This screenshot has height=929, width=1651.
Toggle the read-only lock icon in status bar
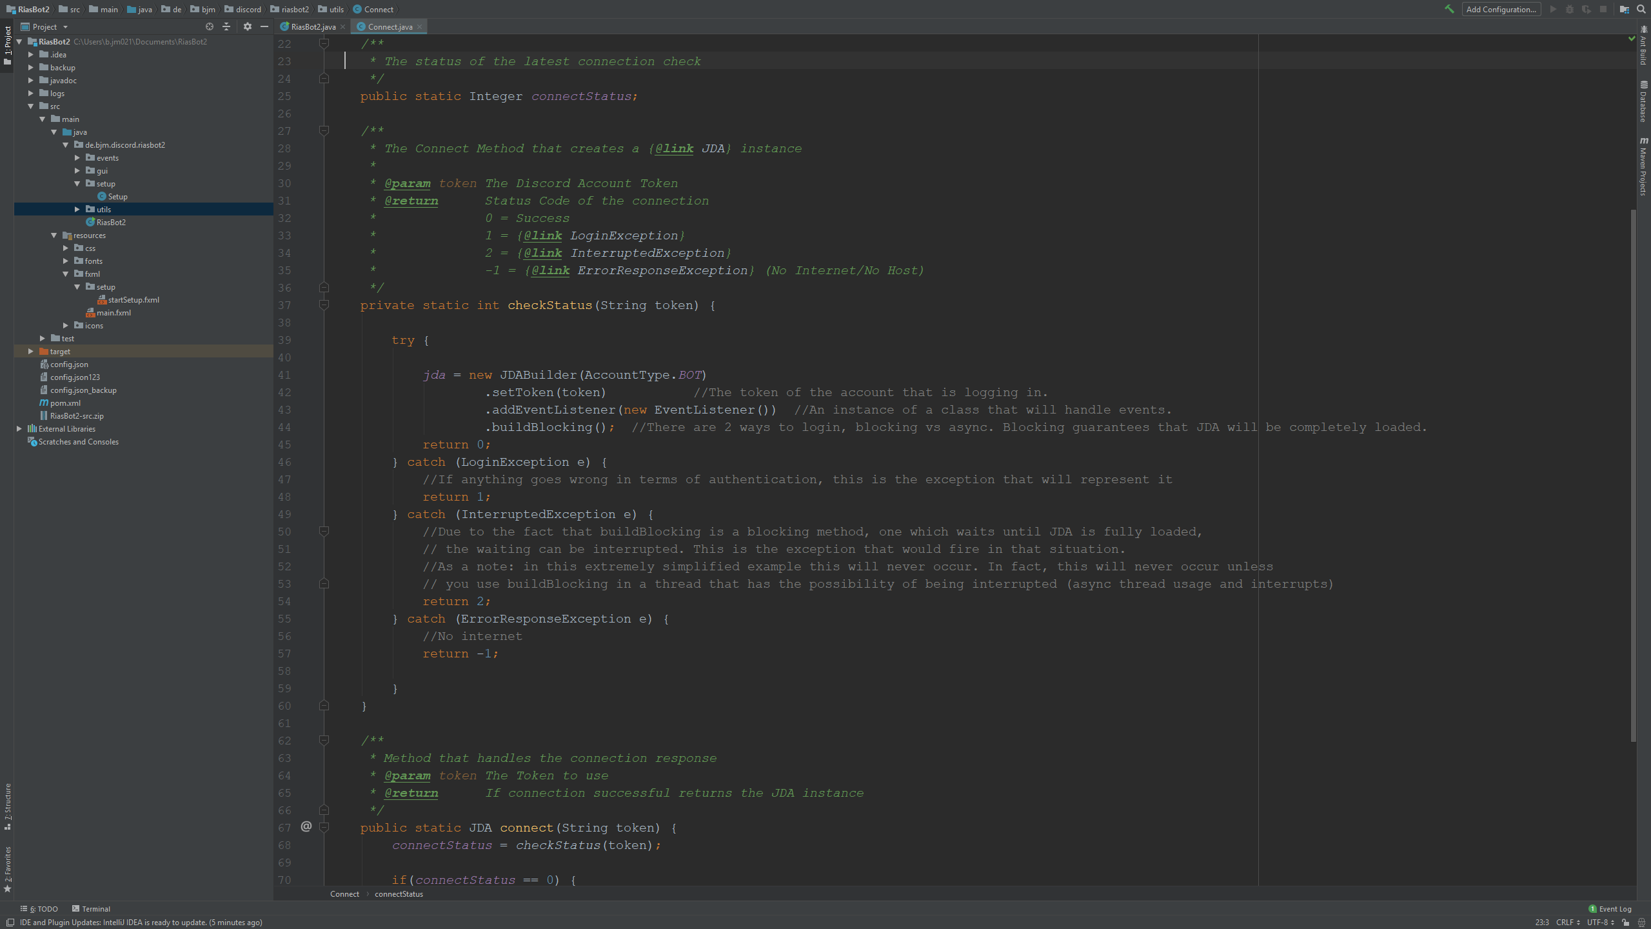[x=1626, y=923]
